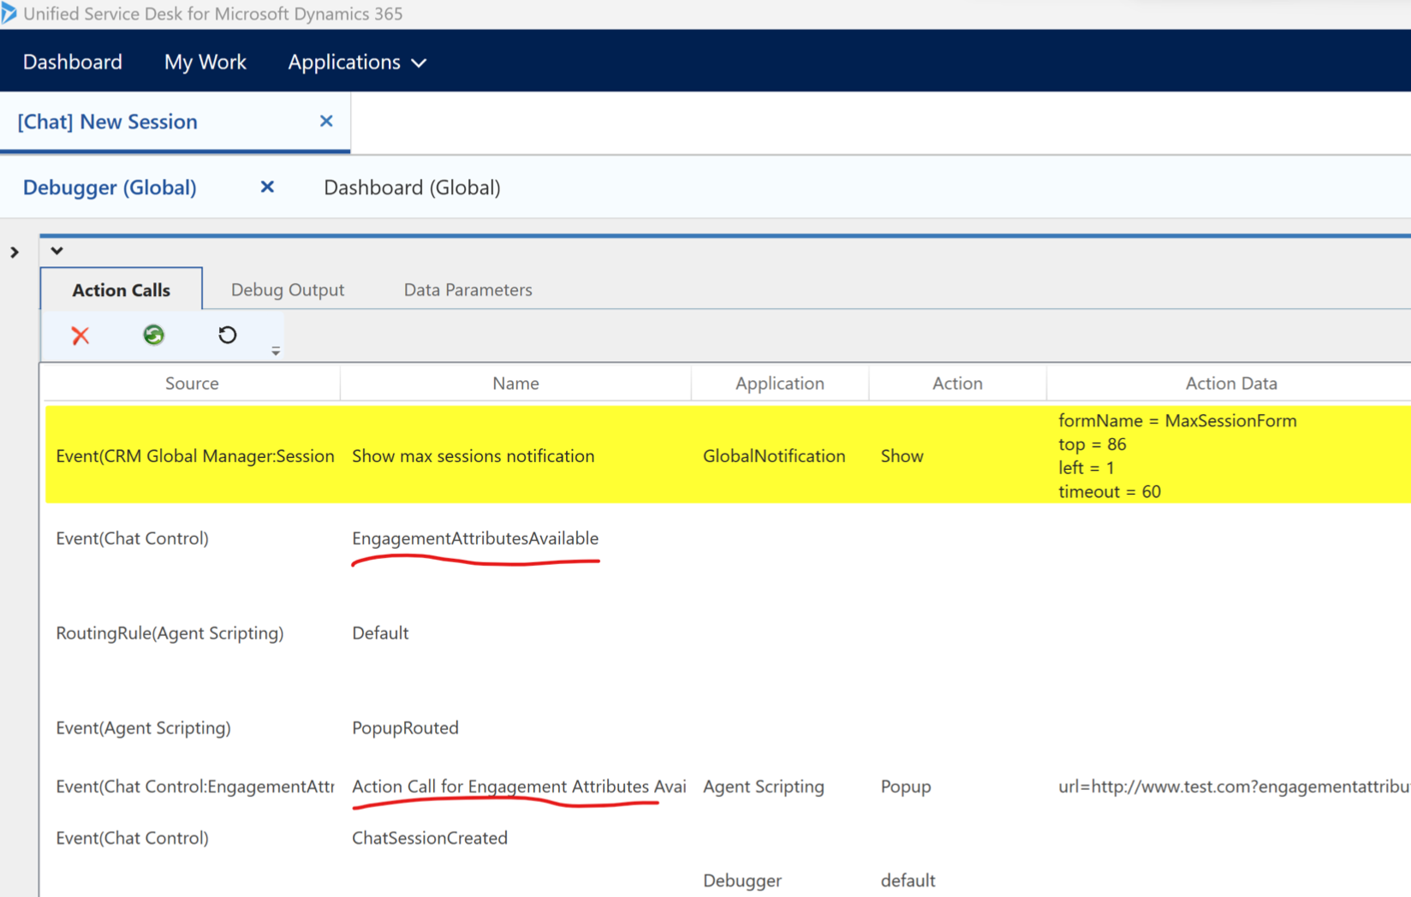Sort by the Name column header
The height and width of the screenshot is (897, 1411).
(x=515, y=383)
